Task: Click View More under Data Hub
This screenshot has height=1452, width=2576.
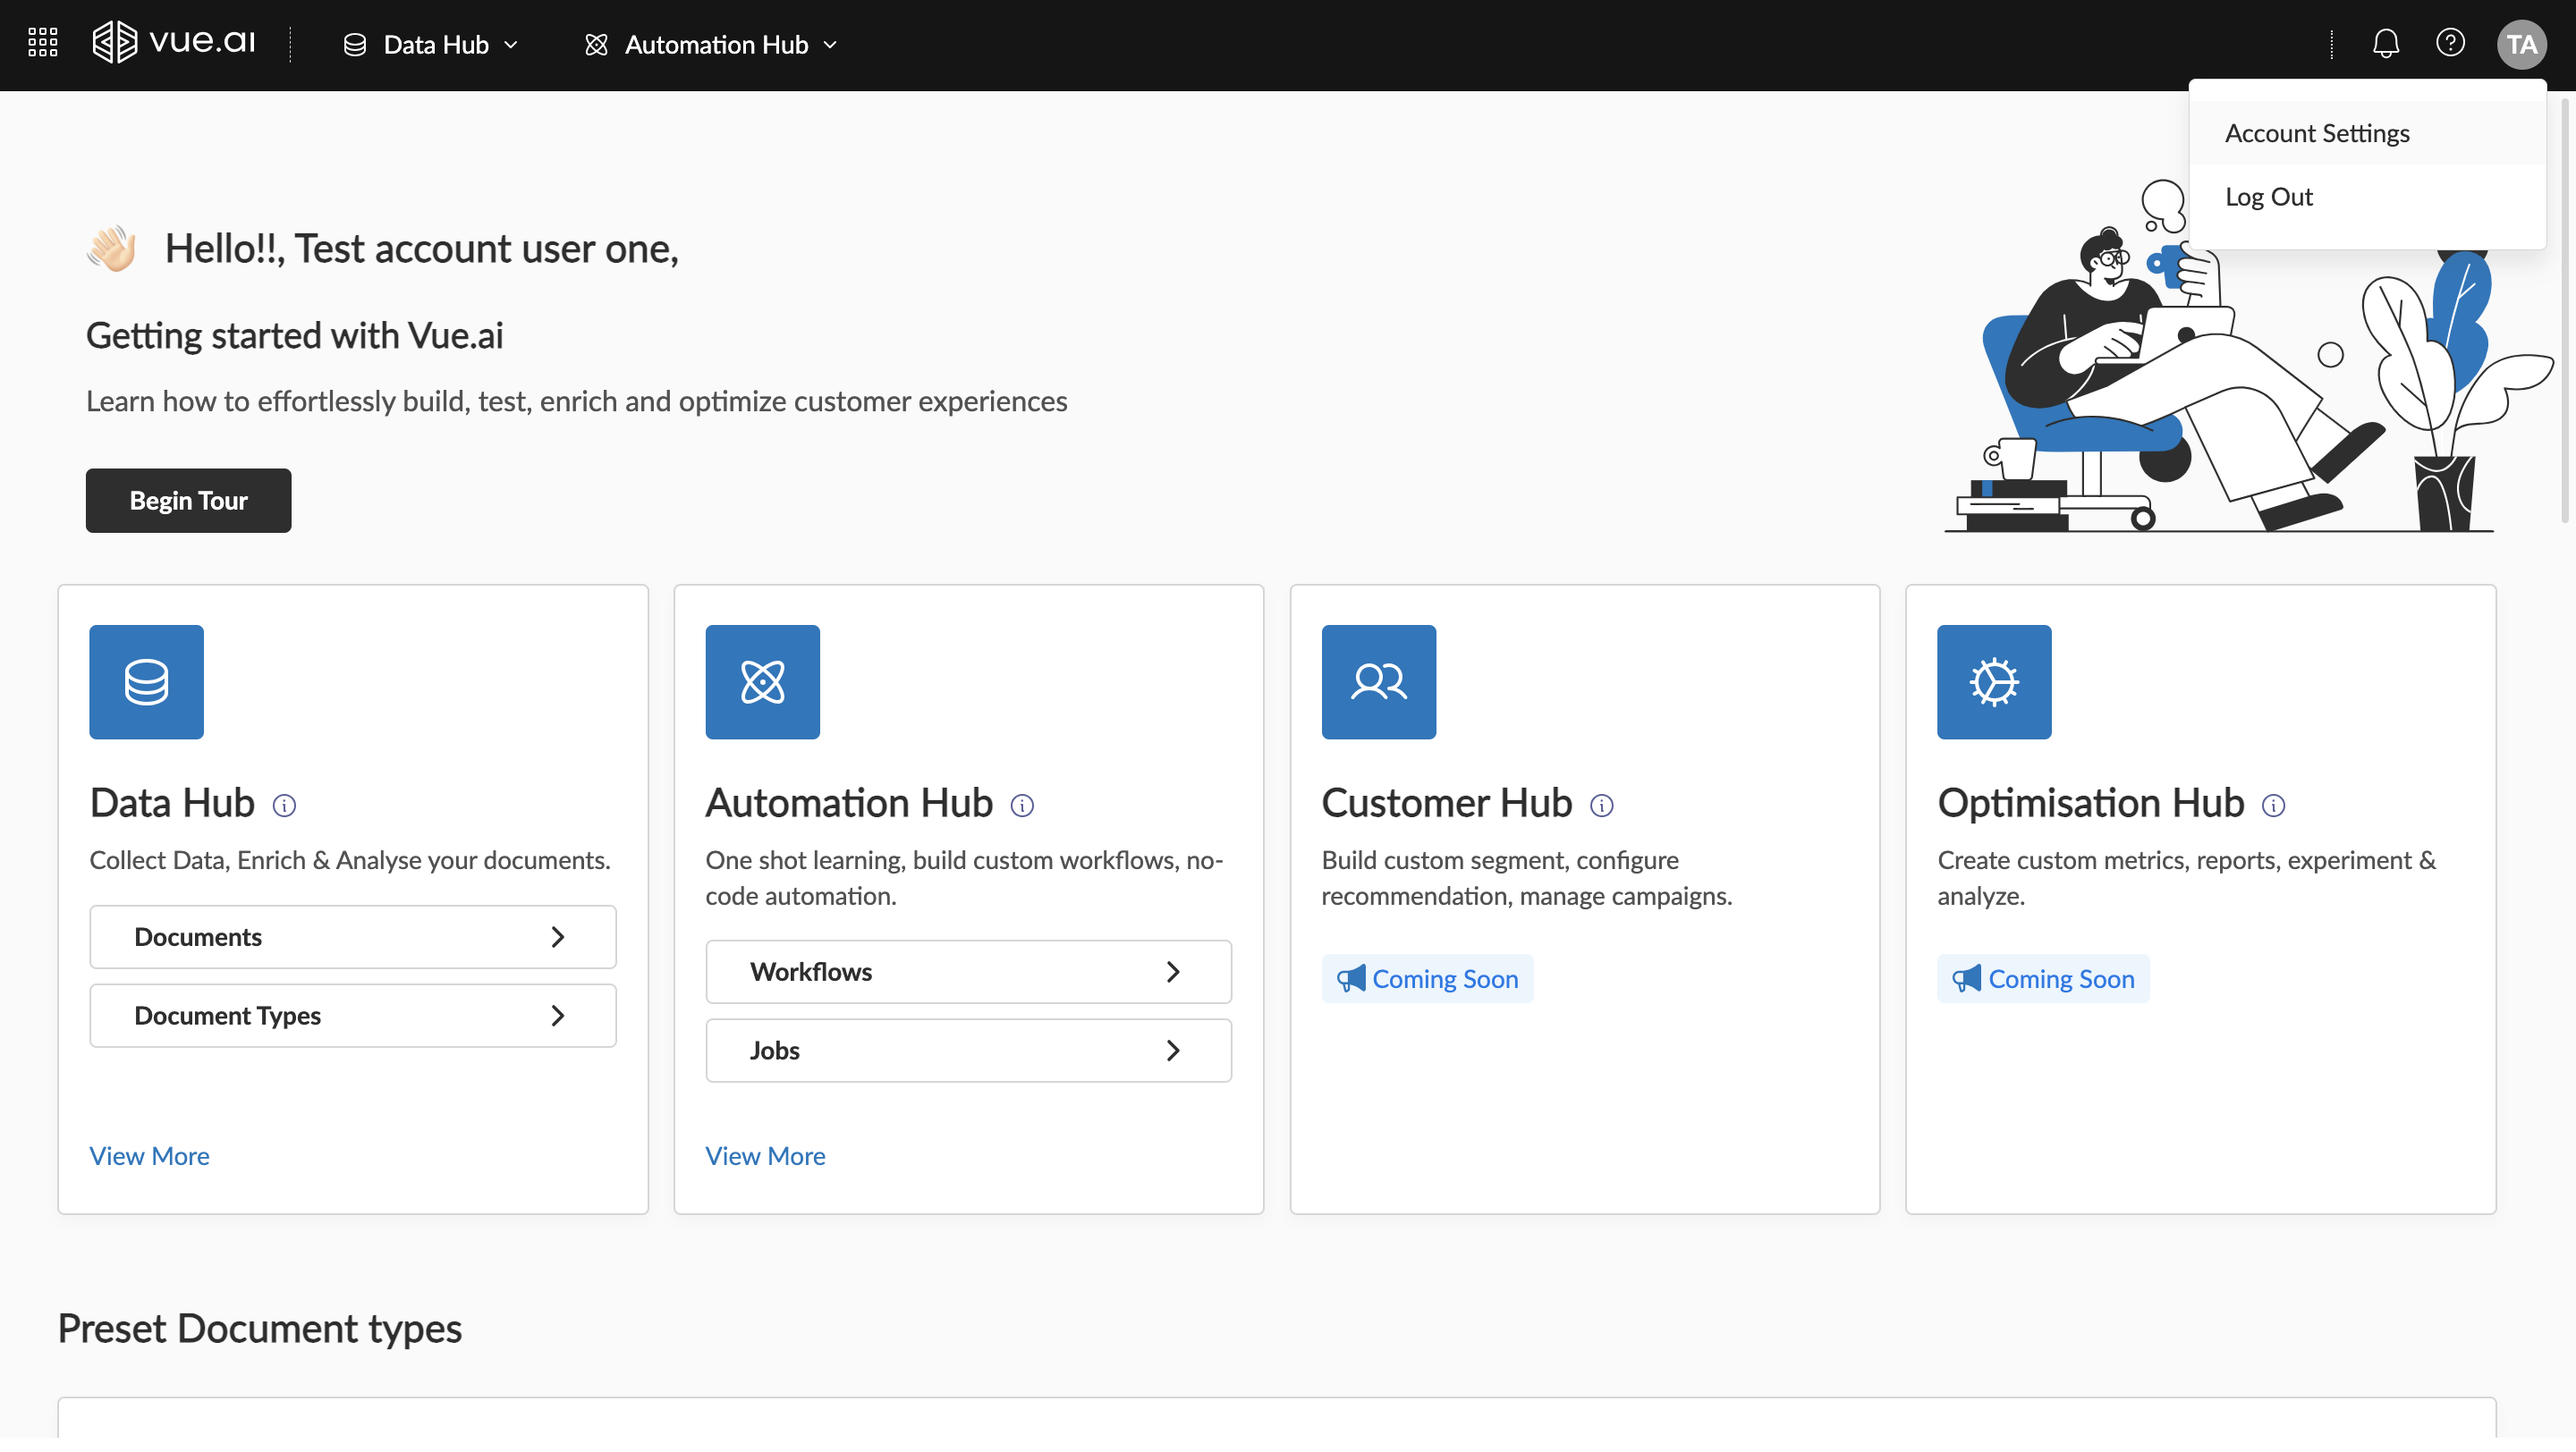Action: [x=149, y=1155]
